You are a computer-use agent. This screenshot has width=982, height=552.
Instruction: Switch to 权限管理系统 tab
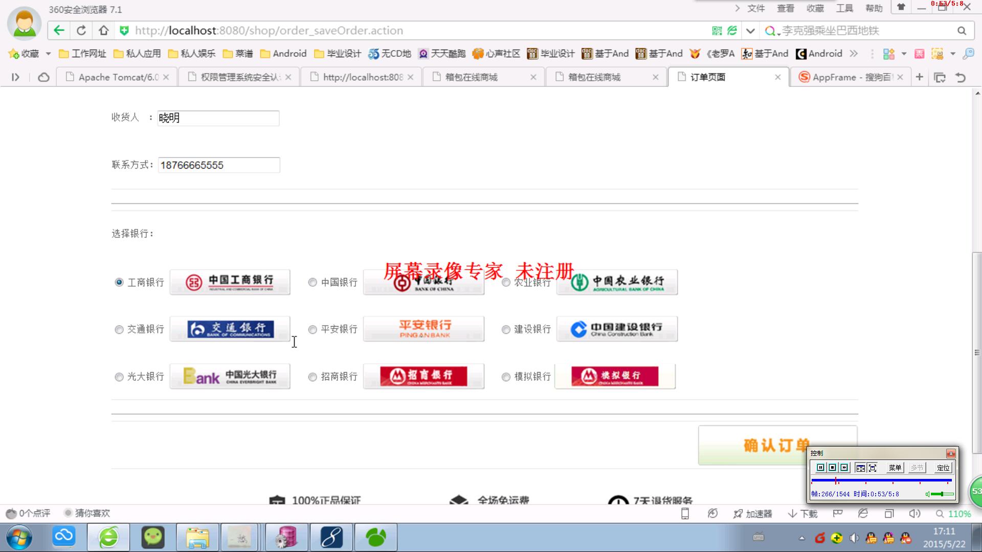pyautogui.click(x=240, y=77)
